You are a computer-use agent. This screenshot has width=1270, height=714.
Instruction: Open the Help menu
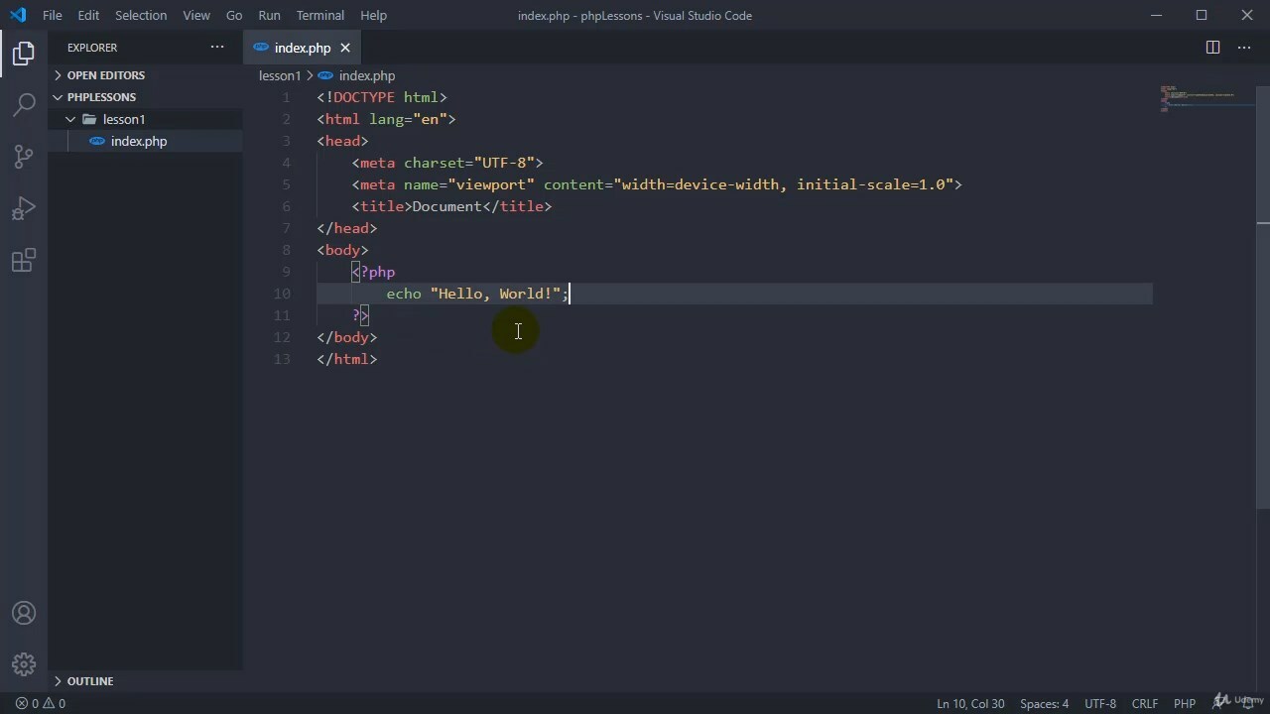point(373,15)
